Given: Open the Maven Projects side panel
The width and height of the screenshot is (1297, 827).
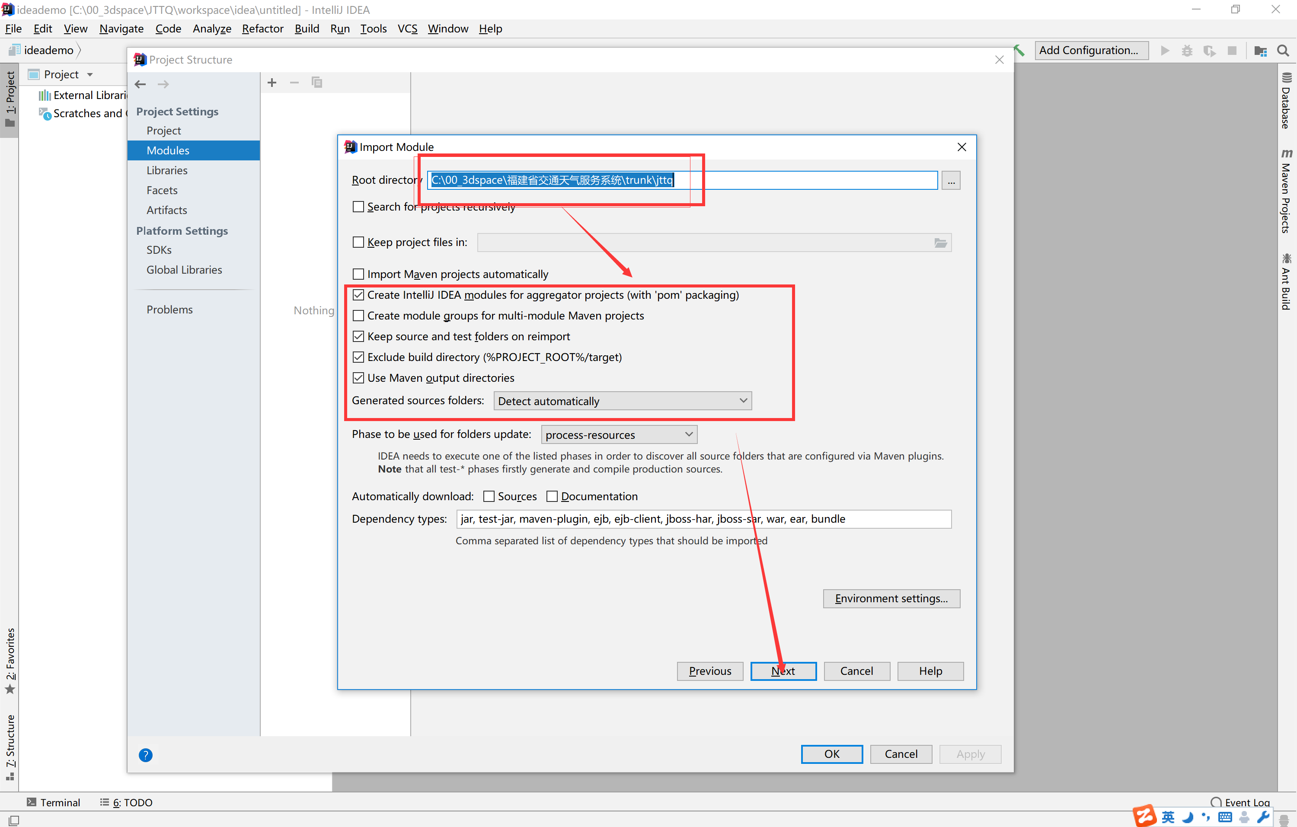Looking at the screenshot, I should (x=1286, y=191).
